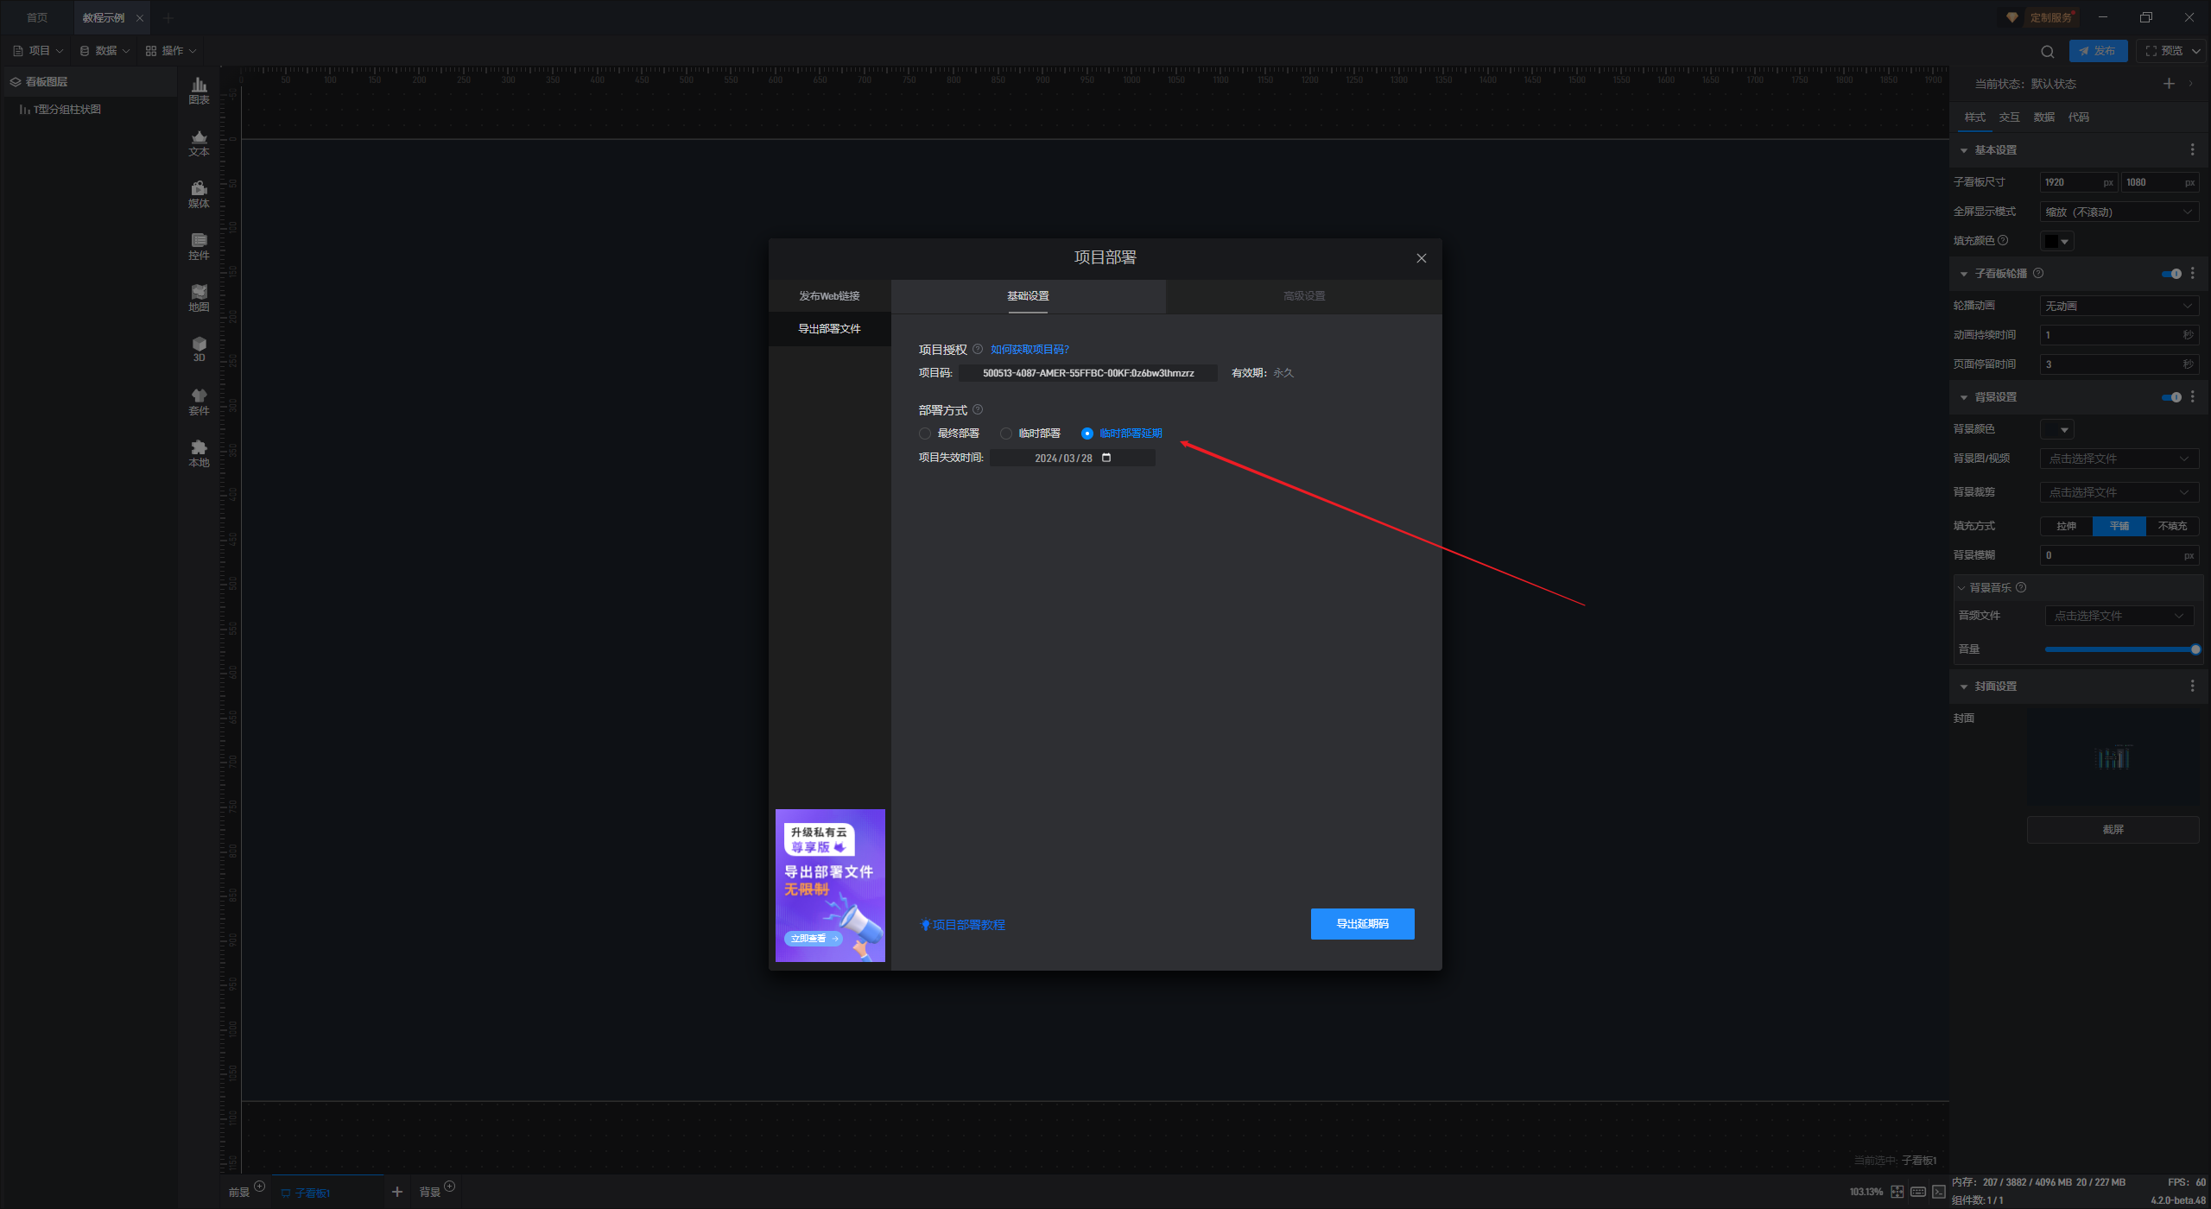Viewport: 2211px width, 1209px height.
Task: Click the 项目码 input field
Action: point(1087,373)
